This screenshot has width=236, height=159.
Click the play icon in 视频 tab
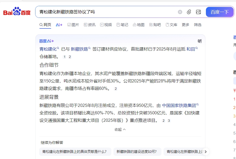[x=102, y=25]
